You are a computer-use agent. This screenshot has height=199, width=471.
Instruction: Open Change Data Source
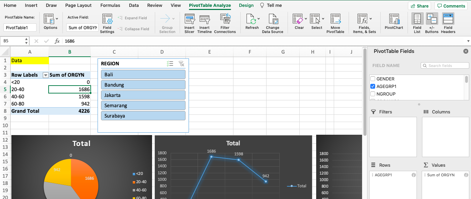point(273,23)
